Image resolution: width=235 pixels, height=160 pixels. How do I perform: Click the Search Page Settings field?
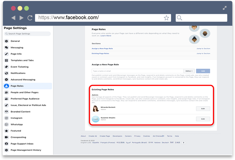click(27, 34)
